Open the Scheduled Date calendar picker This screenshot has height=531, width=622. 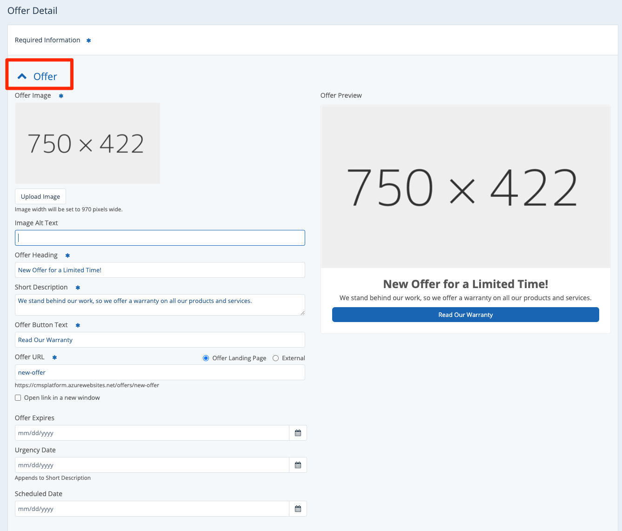point(298,509)
